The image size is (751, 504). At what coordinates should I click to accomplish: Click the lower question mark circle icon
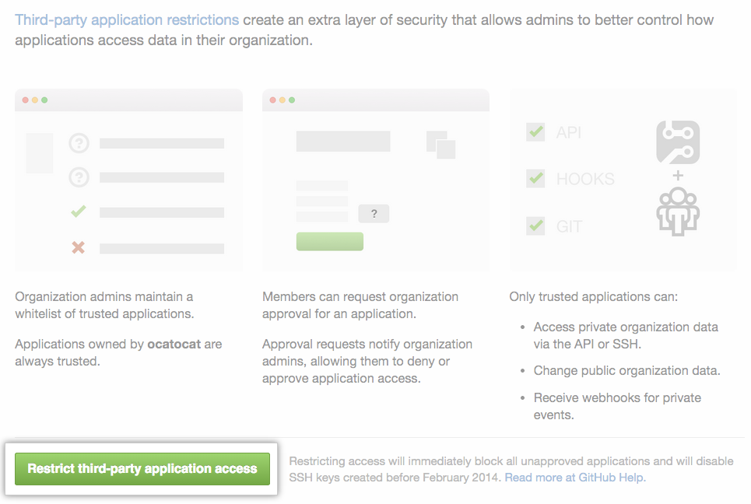click(79, 178)
